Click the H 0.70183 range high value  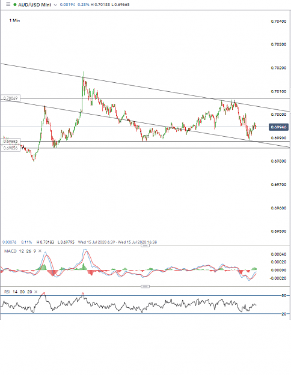[46, 242]
